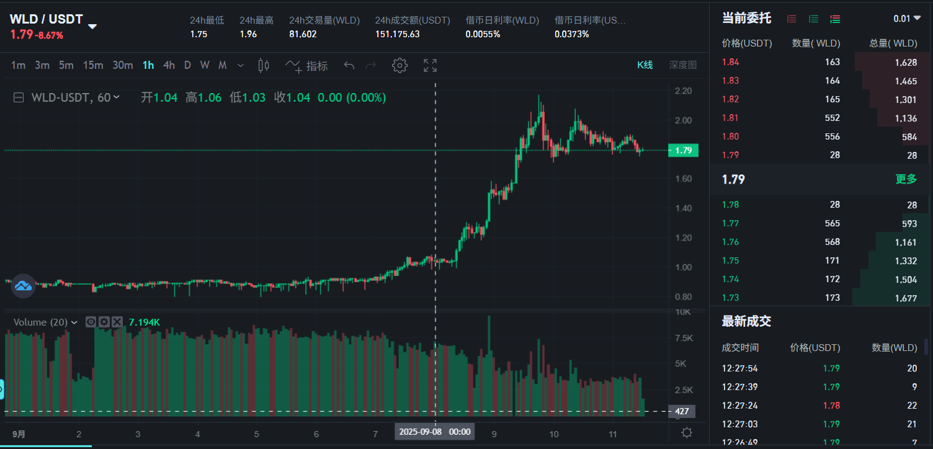Image resolution: width=933 pixels, height=449 pixels.
Task: Open time axis settings gear at bottom right
Action: pos(687,432)
